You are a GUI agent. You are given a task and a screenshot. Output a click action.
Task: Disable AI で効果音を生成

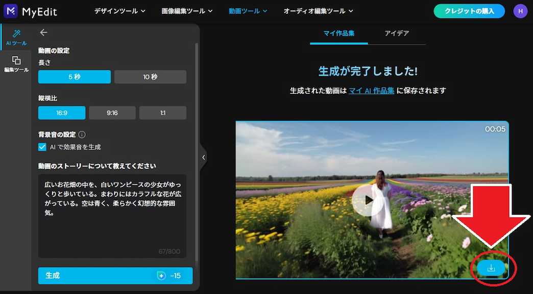42,146
